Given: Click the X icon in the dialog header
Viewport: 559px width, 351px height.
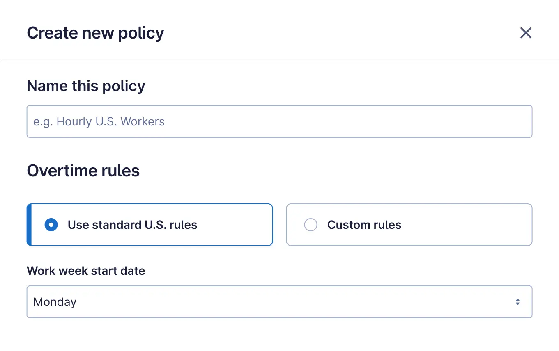Looking at the screenshot, I should coord(526,33).
